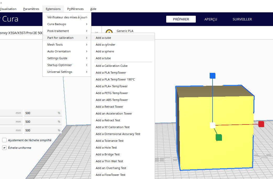Pick Add a Thin Wall Test
Image resolution: width=273 pixels, height=179 pixels.
[x=123, y=161]
